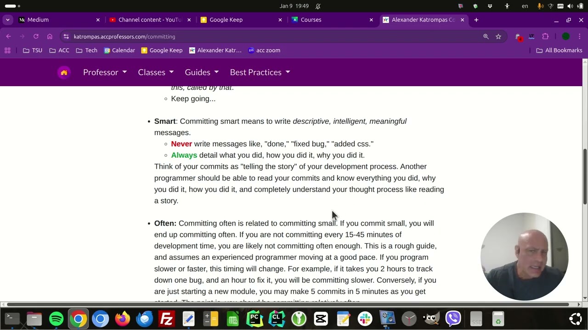Screen dimensions: 588x330
Task: Open Slack from the dock
Action: pos(365,318)
